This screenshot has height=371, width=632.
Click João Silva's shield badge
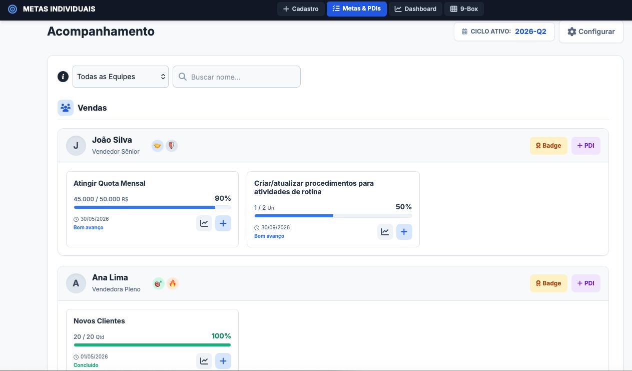tap(172, 146)
